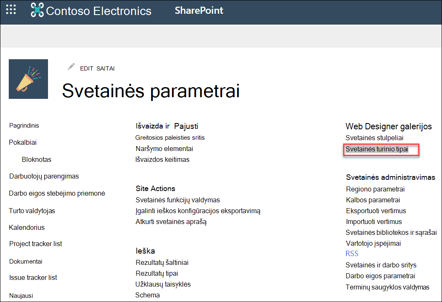Open Svetainės bibliotekos ir sąrašai link

[x=391, y=233]
